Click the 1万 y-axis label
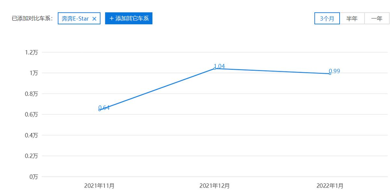Screen dimensions: 390x193 (33, 73)
